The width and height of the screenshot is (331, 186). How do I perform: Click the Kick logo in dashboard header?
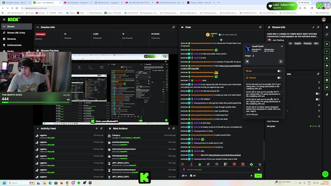point(14,19)
